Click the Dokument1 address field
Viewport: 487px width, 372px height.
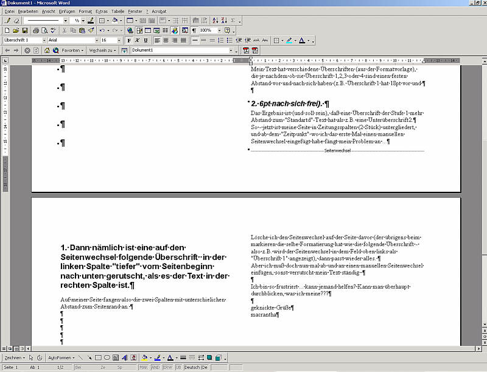coord(179,50)
